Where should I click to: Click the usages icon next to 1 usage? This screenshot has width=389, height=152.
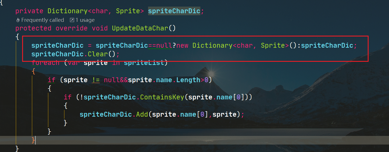tap(72, 20)
